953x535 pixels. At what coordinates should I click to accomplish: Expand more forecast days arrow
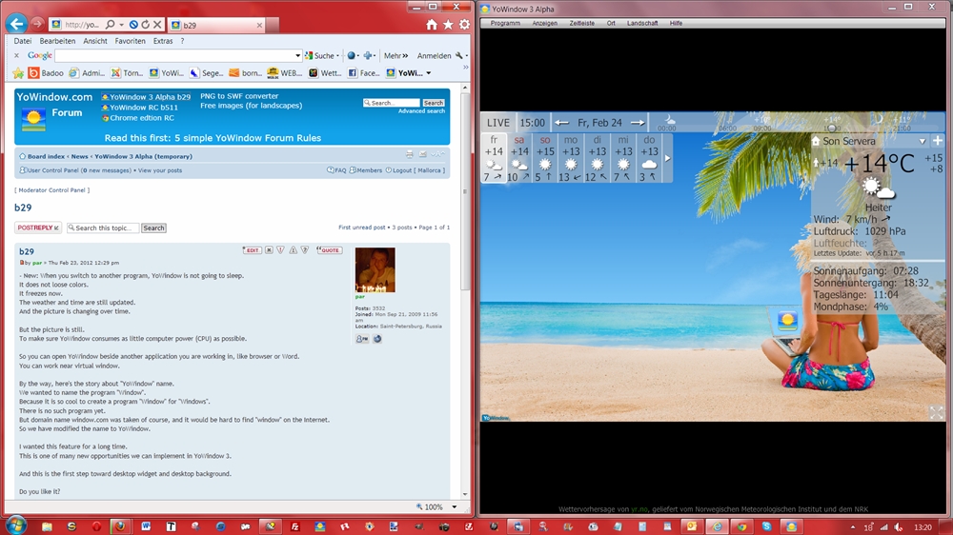[x=667, y=158]
